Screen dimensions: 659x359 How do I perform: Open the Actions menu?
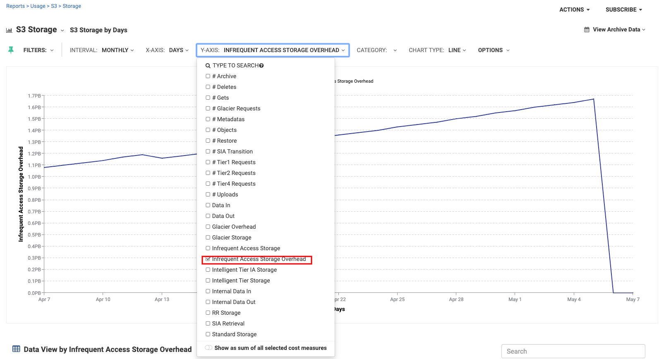575,10
